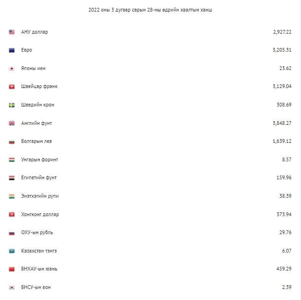Click the Hong Kong flag icon

tap(12, 215)
